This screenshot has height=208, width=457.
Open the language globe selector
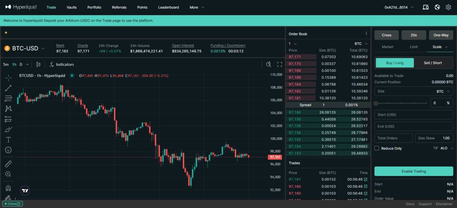point(437,7)
